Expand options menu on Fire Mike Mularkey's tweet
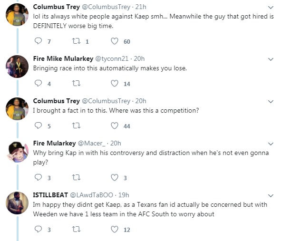This screenshot has height=241, width=290. point(271,59)
